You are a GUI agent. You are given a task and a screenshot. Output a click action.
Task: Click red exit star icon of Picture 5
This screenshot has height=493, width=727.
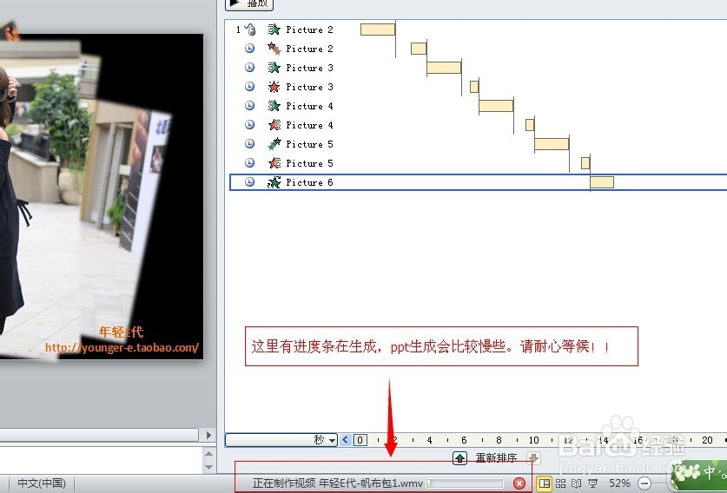274,162
